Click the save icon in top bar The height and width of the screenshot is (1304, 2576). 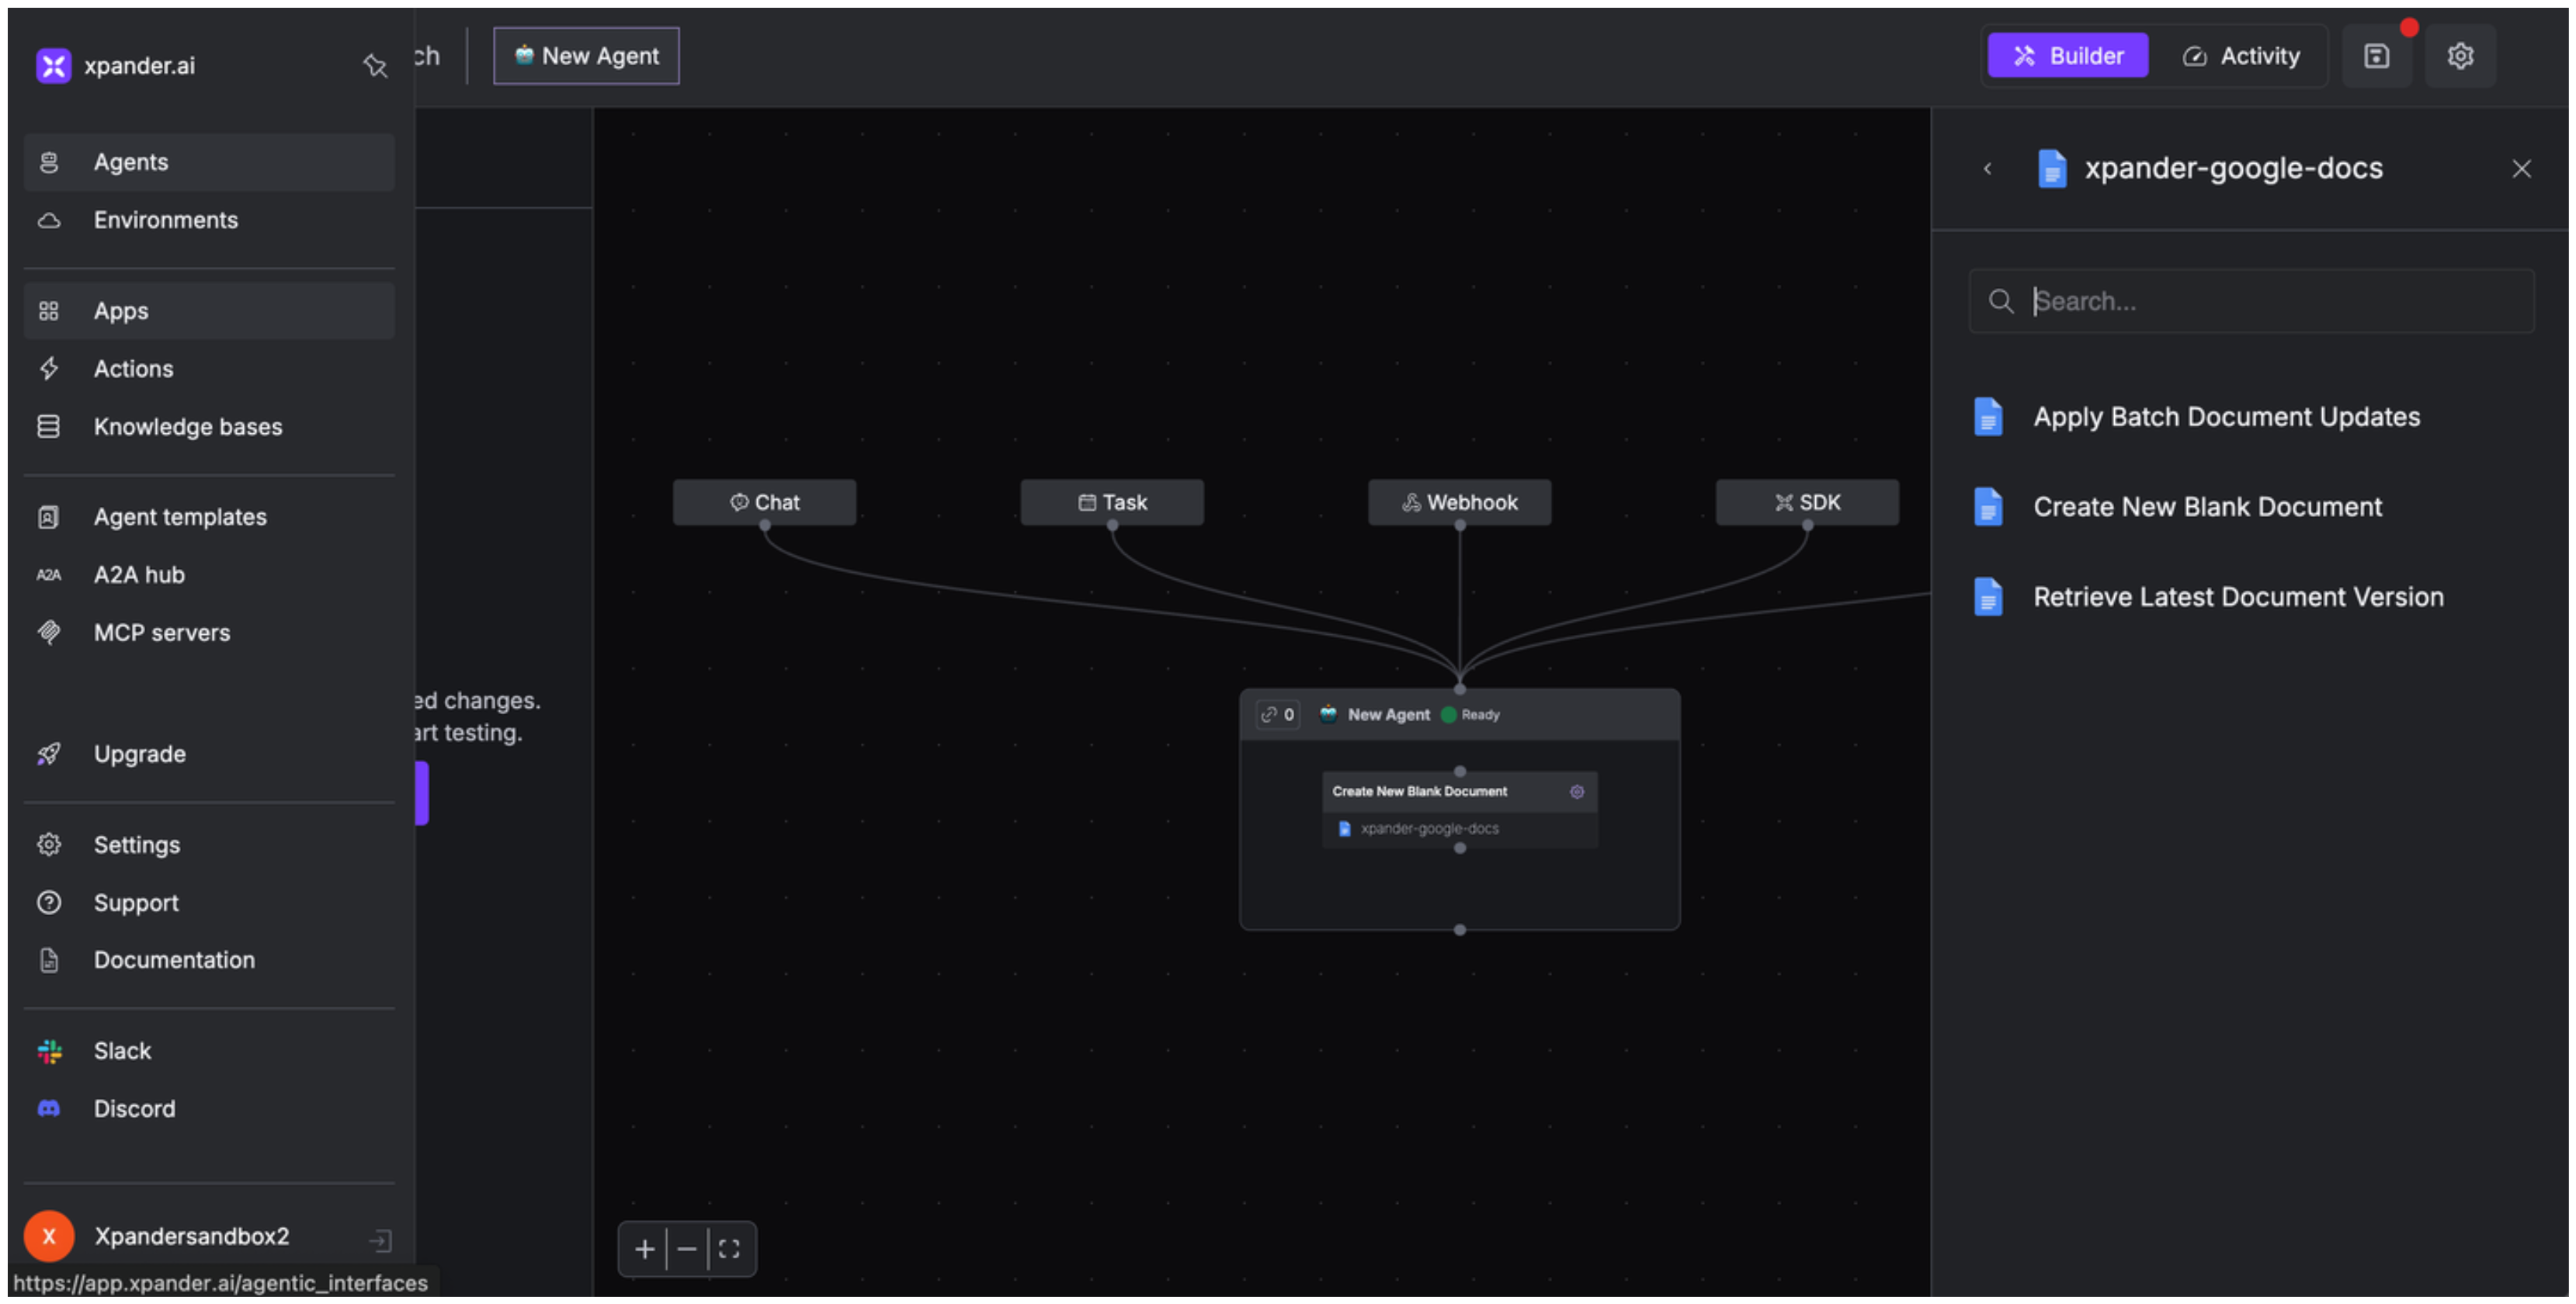point(2377,56)
